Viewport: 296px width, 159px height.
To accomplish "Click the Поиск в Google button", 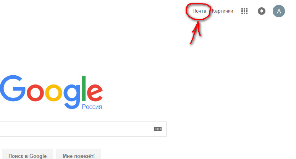I will [x=27, y=155].
